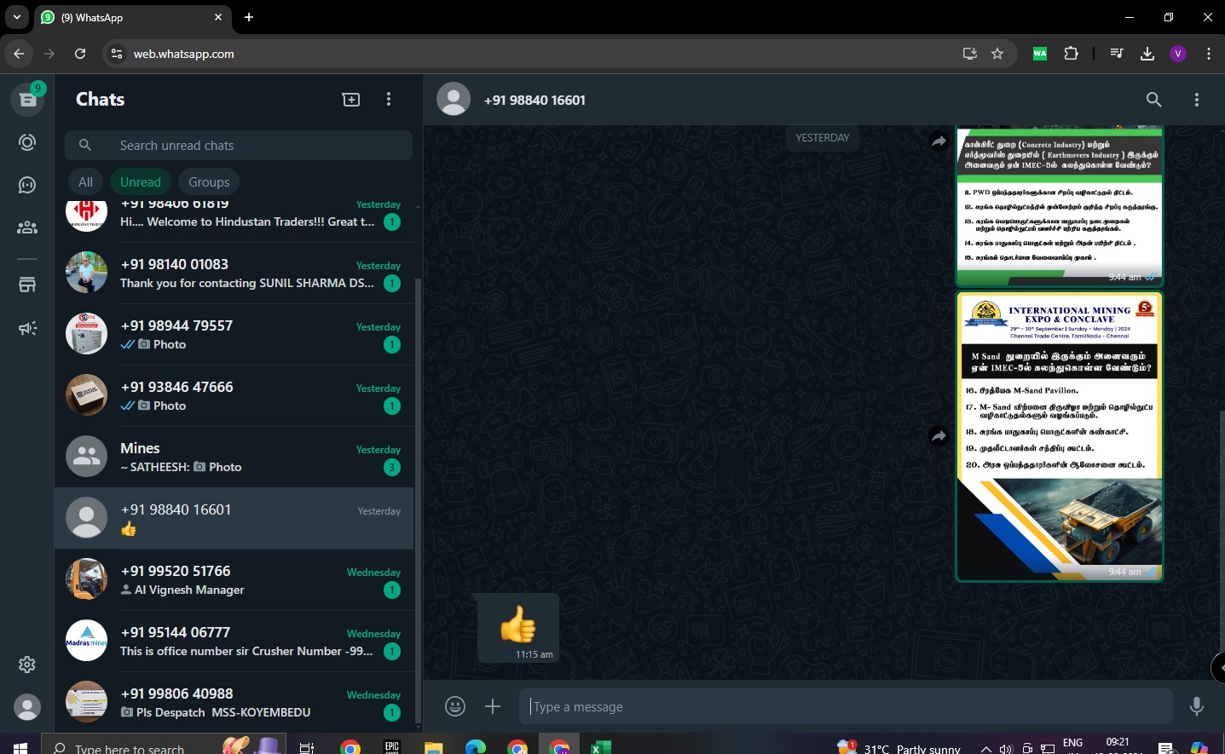The height and width of the screenshot is (754, 1225).
Task: Click the Type a message field
Action: click(x=846, y=706)
